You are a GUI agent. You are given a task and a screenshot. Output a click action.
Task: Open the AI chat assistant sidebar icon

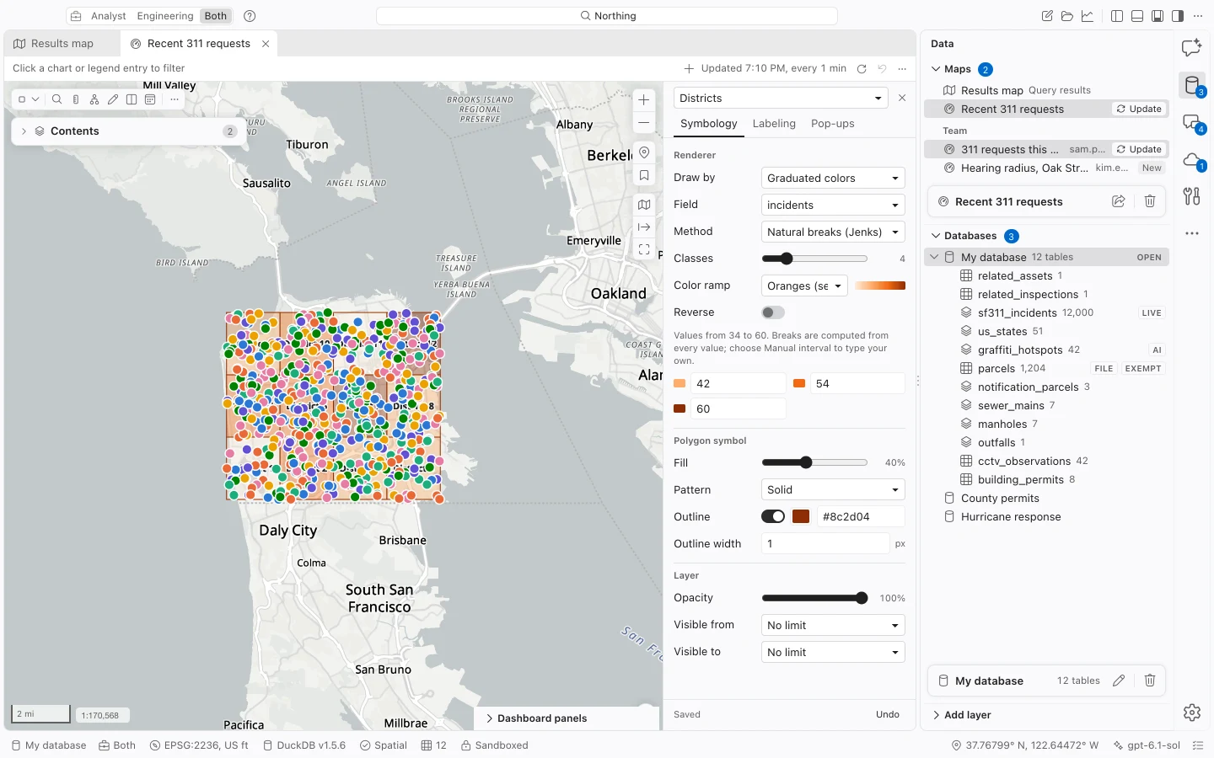[1191, 48]
